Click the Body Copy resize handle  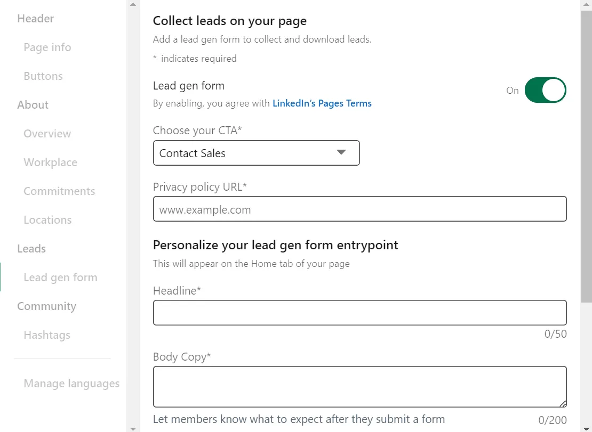(x=563, y=404)
